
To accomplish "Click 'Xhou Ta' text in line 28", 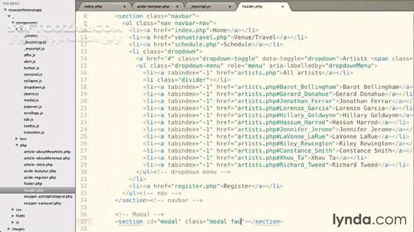I will 323,158.
